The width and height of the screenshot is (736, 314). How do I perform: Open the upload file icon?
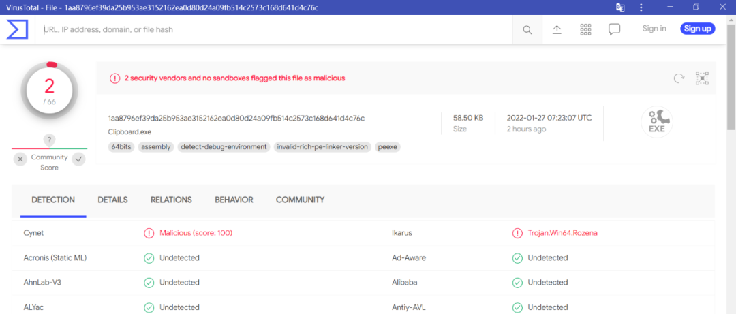pyautogui.click(x=557, y=29)
